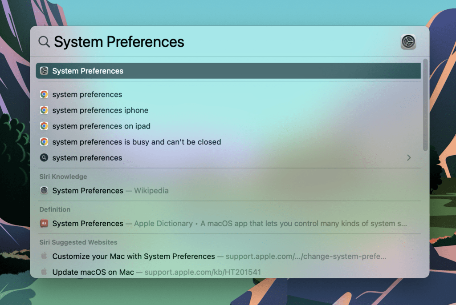Image resolution: width=456 pixels, height=305 pixels.
Task: Click the 'Siri Suggested Websites' section header
Action: pos(78,242)
